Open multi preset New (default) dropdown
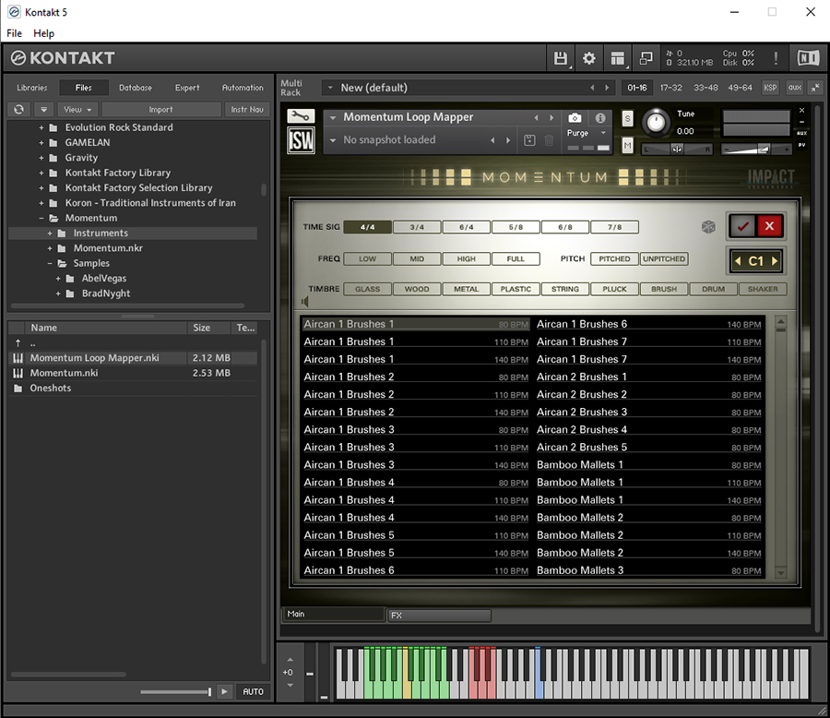The image size is (830, 718). click(330, 88)
